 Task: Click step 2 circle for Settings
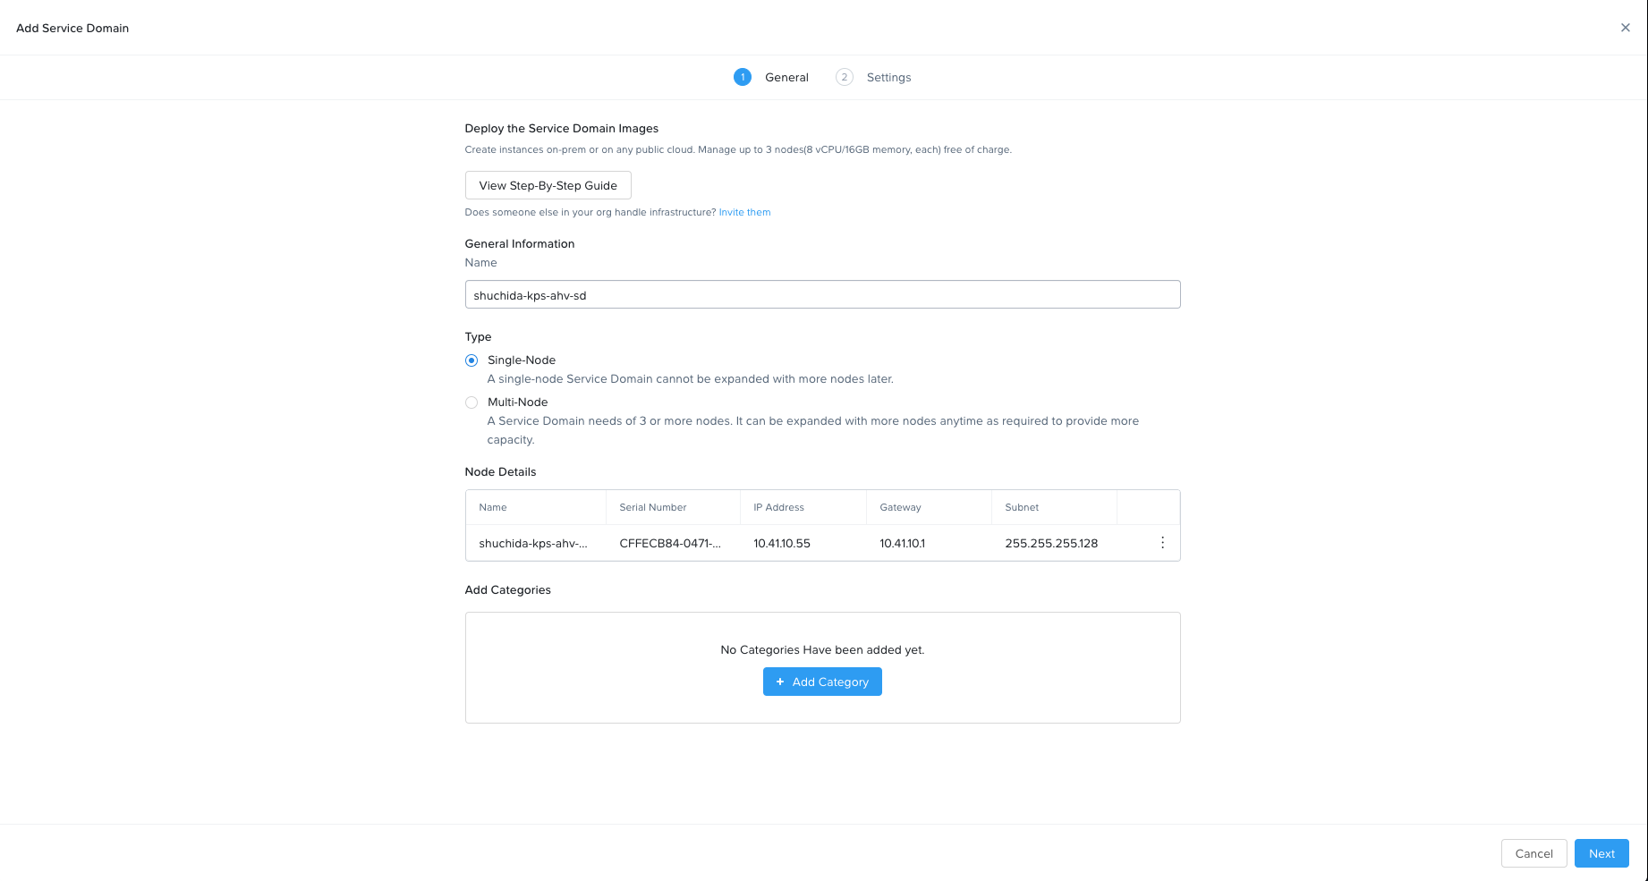[844, 77]
